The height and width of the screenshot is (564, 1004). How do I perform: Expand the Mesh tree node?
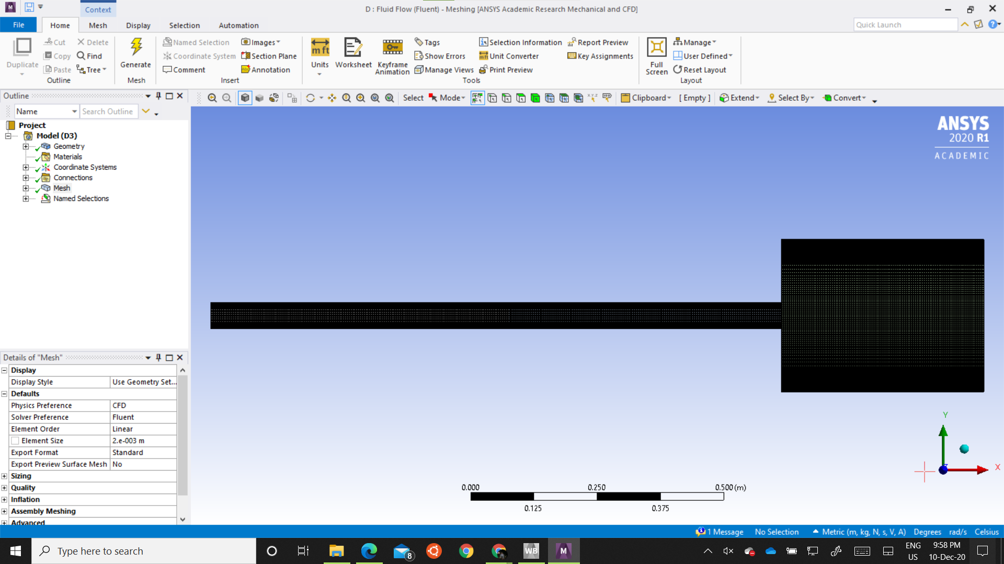click(x=25, y=188)
